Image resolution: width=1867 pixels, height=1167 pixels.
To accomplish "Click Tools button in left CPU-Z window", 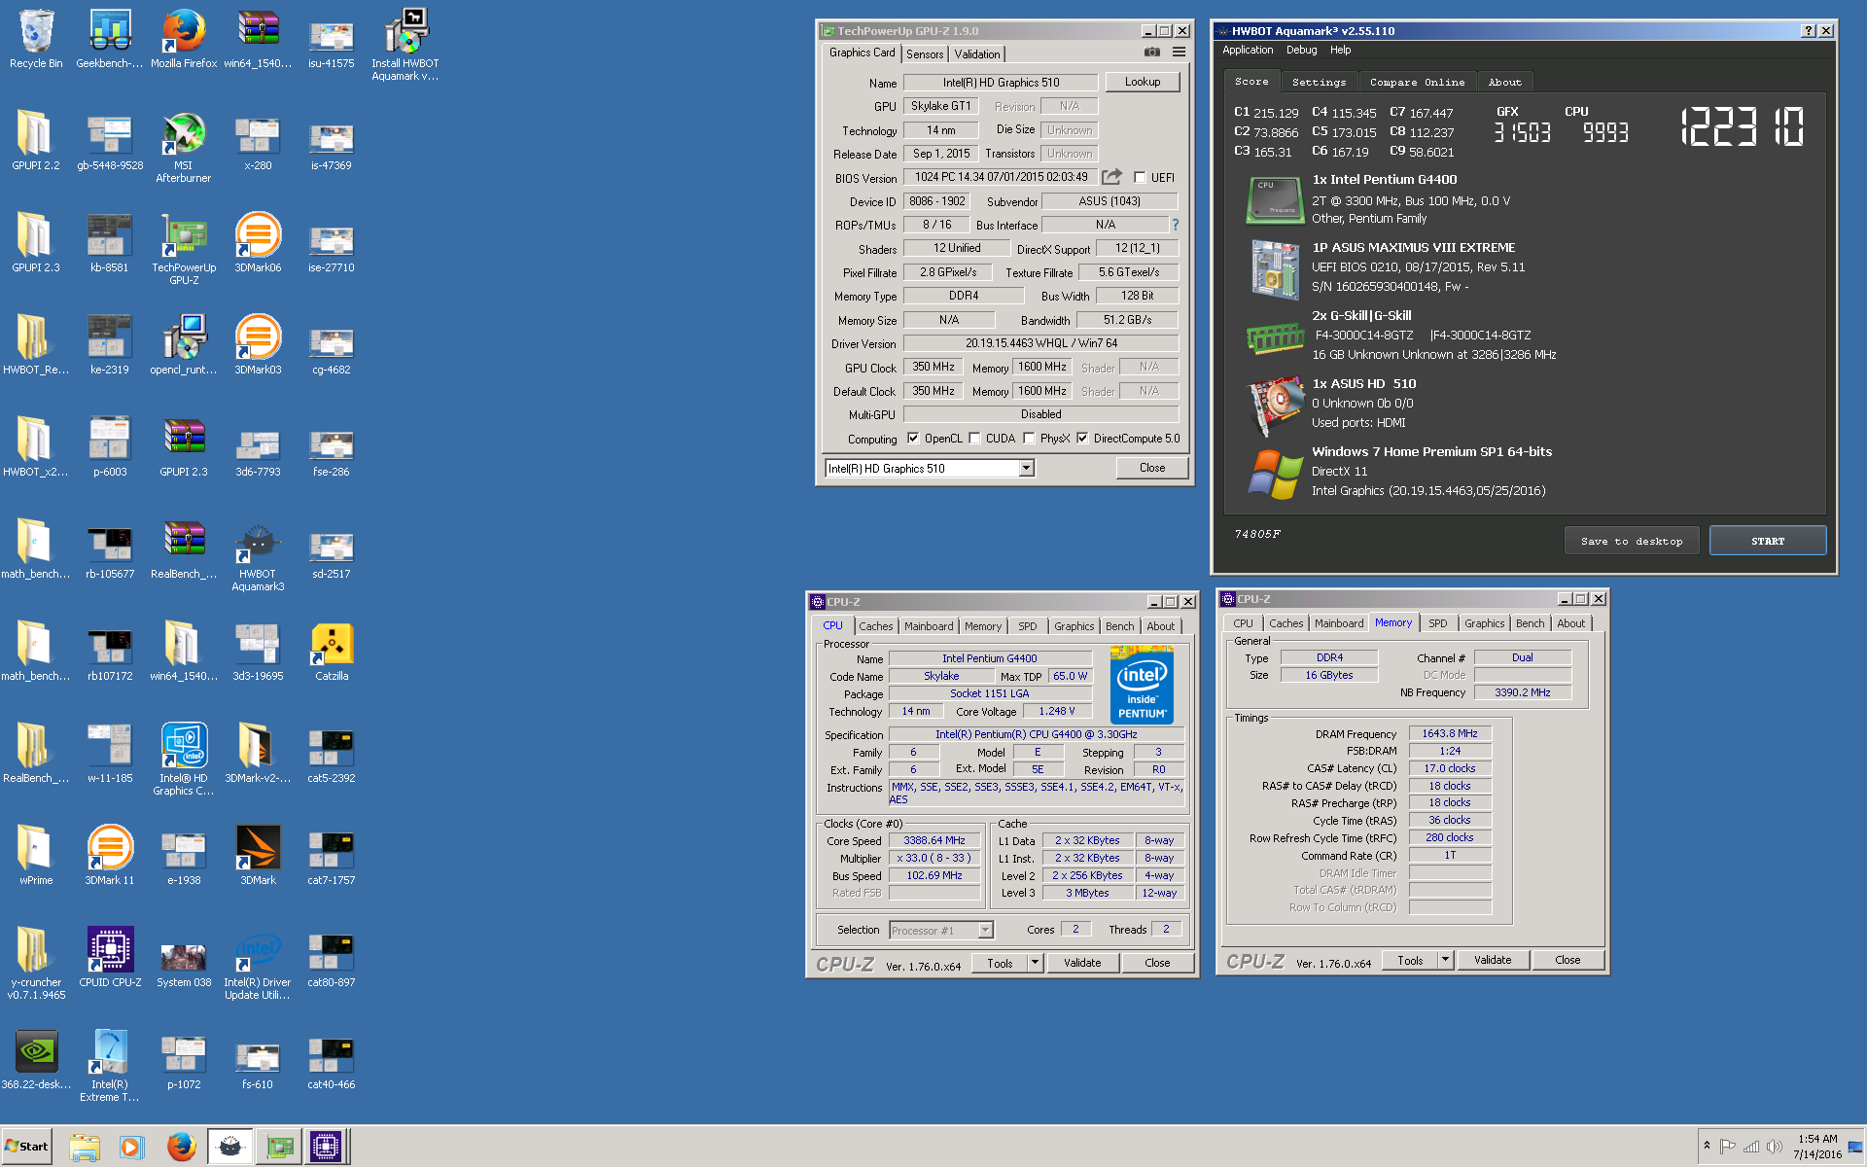I will click(1000, 963).
